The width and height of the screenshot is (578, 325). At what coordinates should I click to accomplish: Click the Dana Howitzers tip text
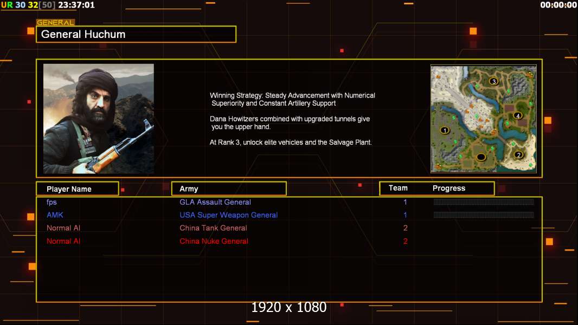[290, 122]
